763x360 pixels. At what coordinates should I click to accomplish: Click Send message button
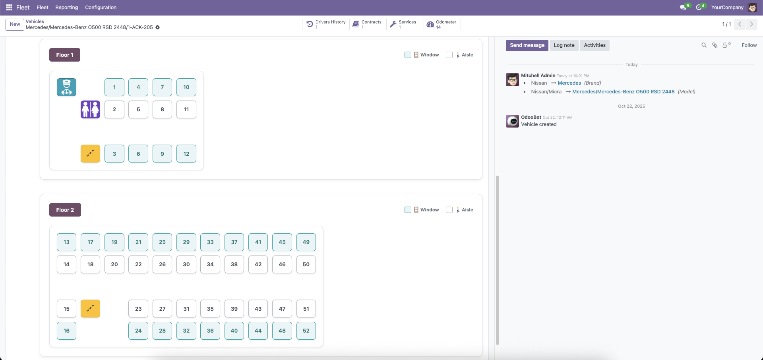click(x=527, y=45)
